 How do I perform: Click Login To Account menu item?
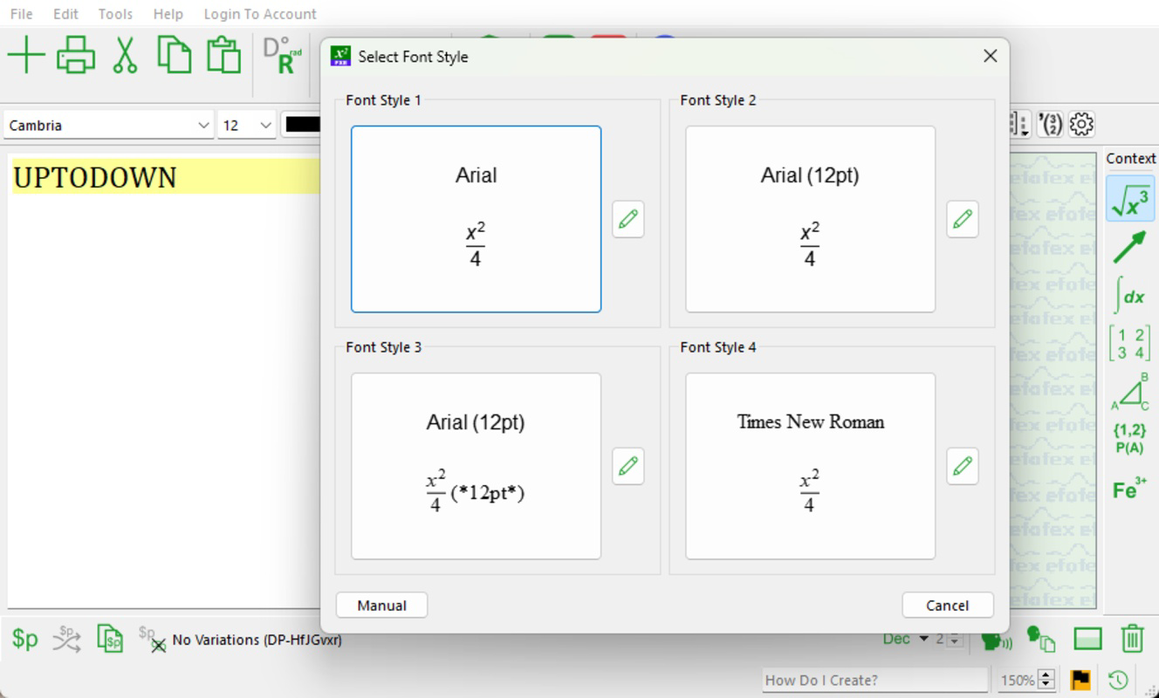point(260,14)
